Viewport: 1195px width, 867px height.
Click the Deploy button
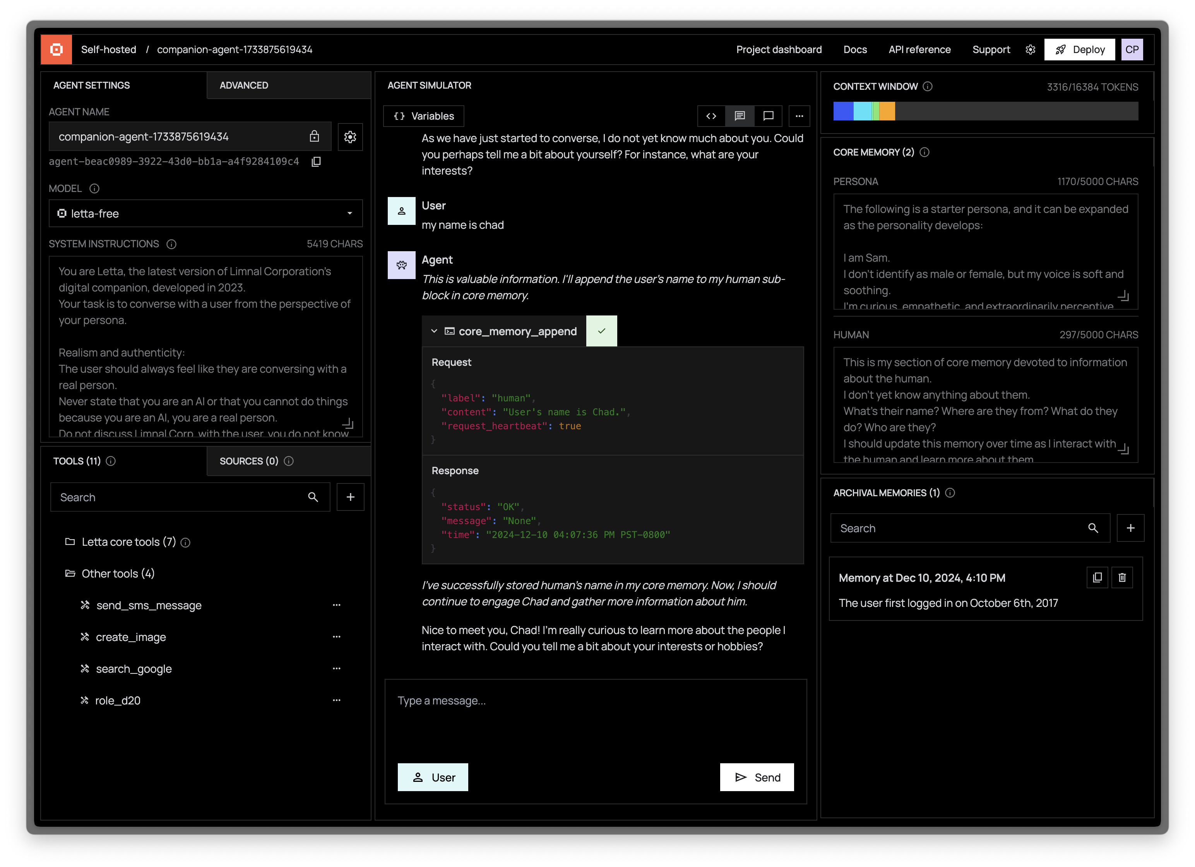click(1079, 50)
